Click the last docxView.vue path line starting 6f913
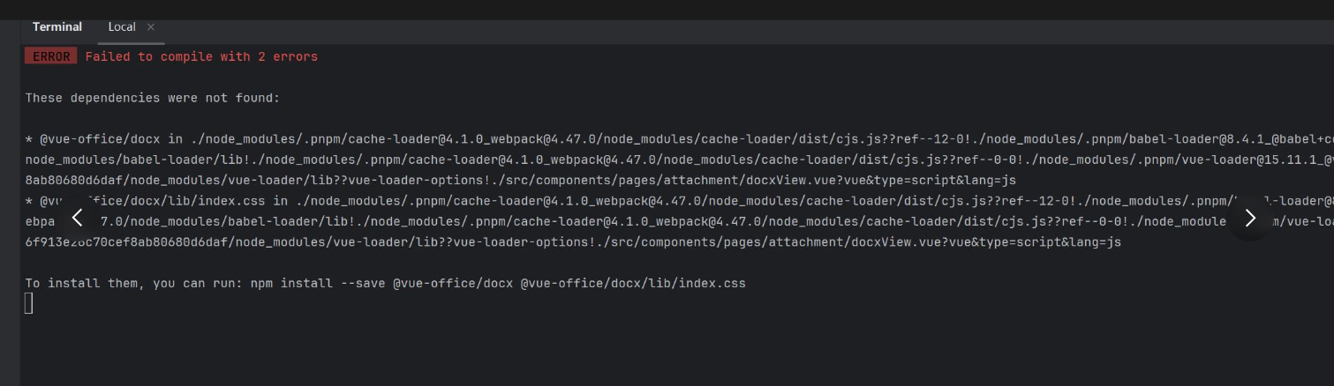The image size is (1334, 386). pos(573,242)
